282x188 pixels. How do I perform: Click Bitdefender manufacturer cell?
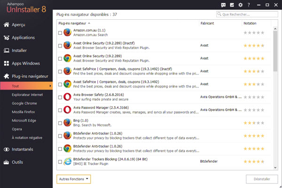pyautogui.click(x=209, y=161)
